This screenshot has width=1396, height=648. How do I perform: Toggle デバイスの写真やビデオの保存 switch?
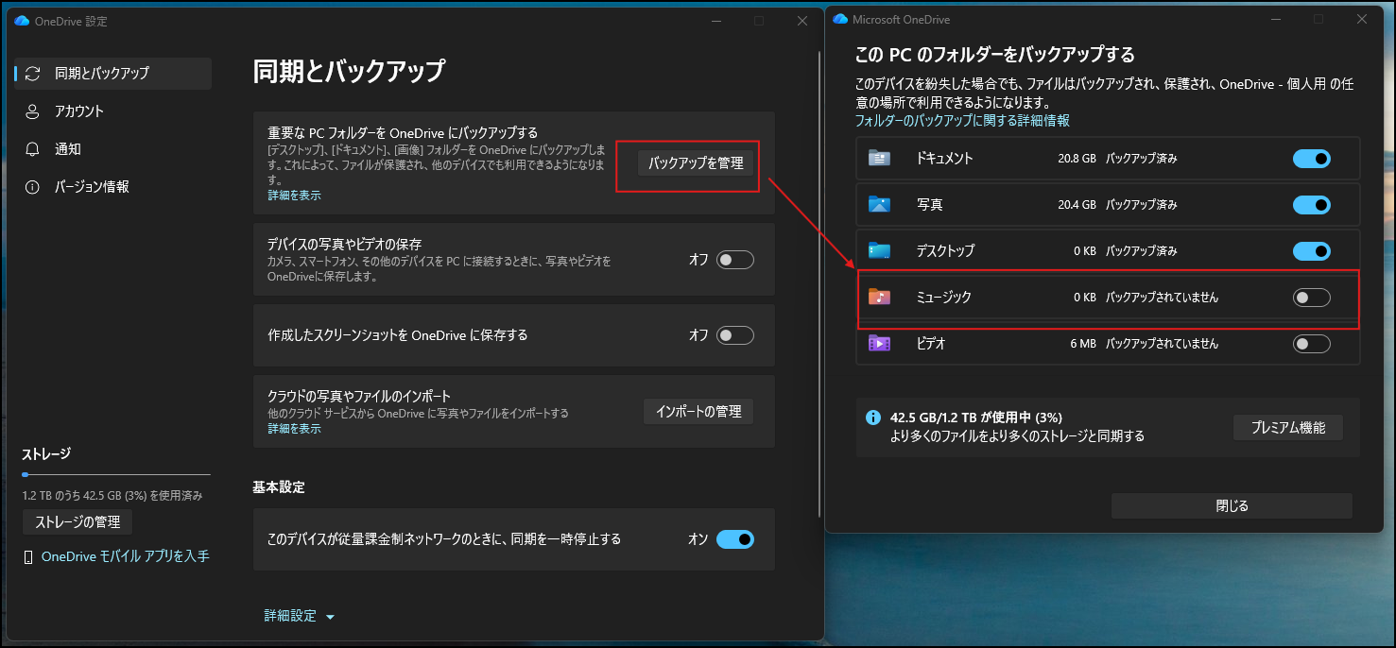pos(734,260)
